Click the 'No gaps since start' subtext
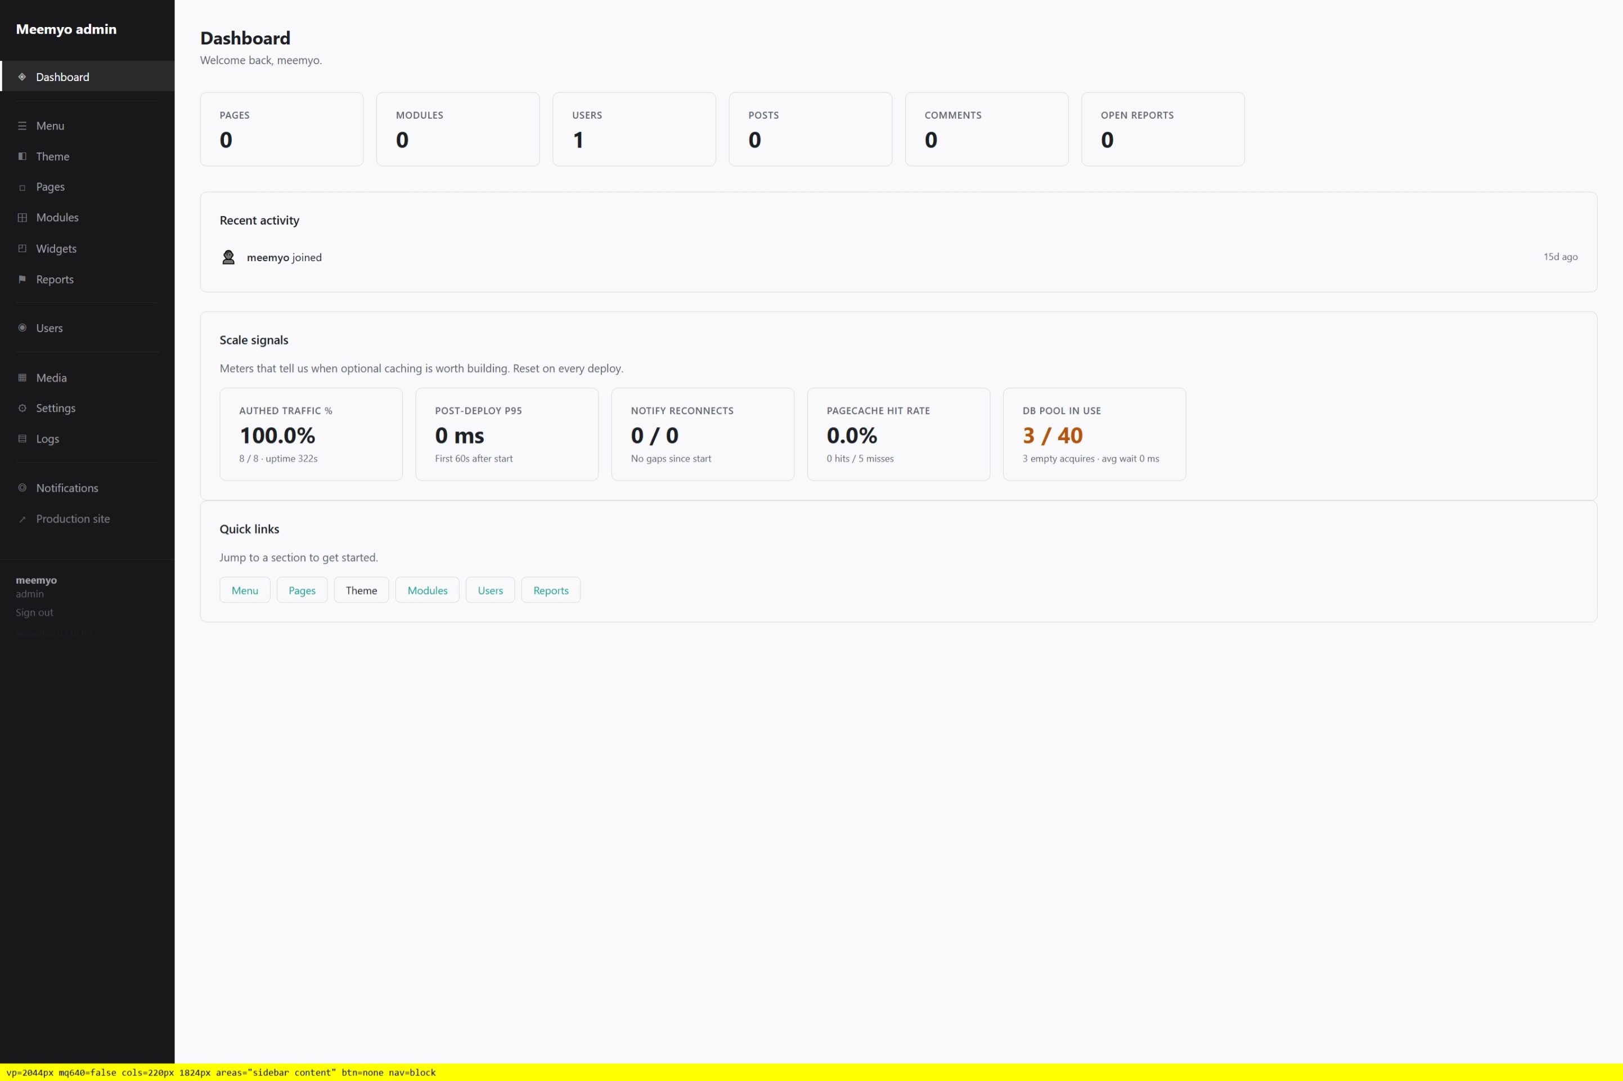The height and width of the screenshot is (1081, 1623). click(671, 459)
